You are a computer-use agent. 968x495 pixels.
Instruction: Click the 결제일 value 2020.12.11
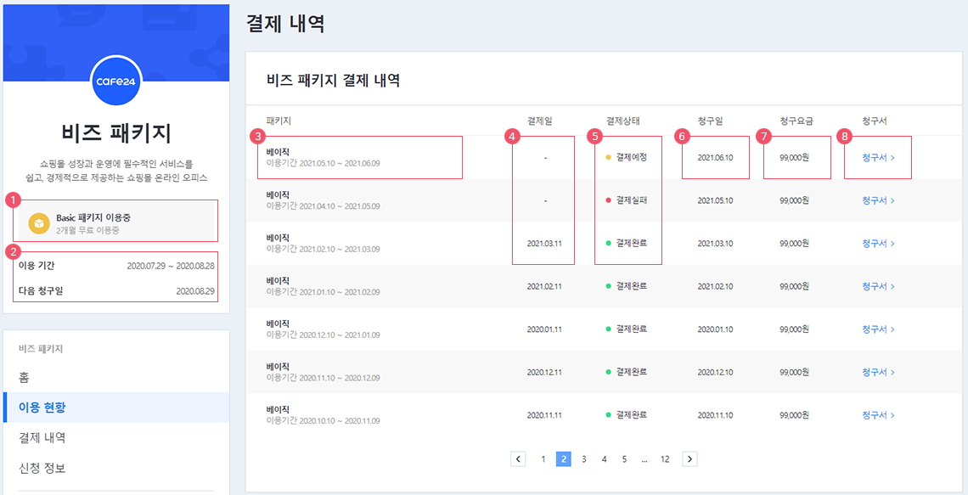tap(544, 372)
